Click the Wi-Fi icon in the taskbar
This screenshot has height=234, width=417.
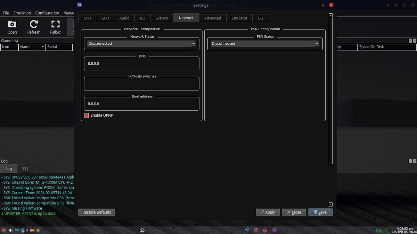17,230
